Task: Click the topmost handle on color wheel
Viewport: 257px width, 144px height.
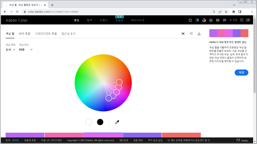Action: [119, 82]
